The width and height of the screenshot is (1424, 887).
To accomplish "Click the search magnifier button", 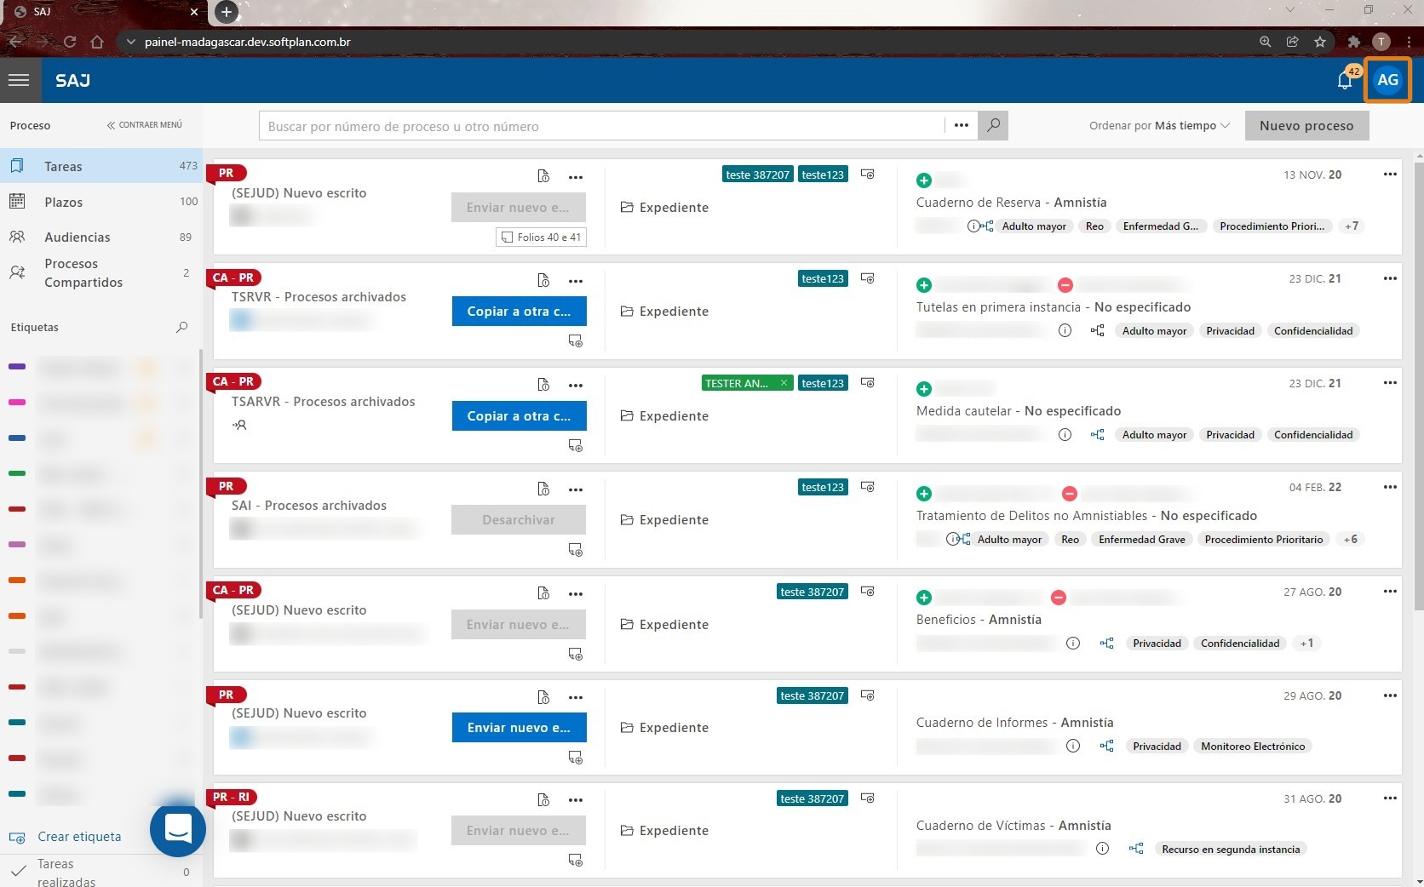I will pyautogui.click(x=993, y=126).
